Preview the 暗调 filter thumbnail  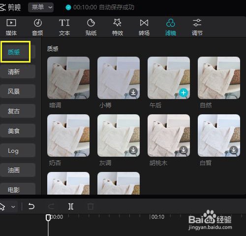pyautogui.click(x=68, y=78)
